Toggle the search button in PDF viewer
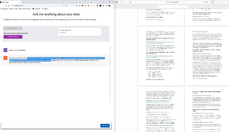Screen dimensions: 229x132 click(x=213, y=2)
